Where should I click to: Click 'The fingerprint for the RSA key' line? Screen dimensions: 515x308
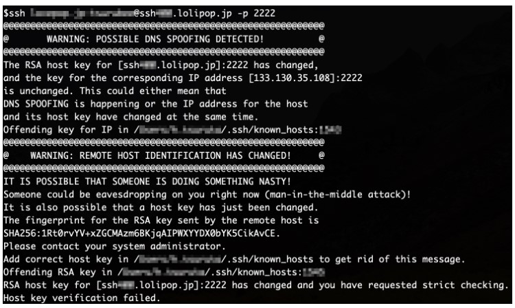(x=161, y=221)
